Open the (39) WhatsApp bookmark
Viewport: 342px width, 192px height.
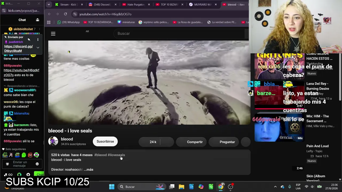tap(68, 22)
